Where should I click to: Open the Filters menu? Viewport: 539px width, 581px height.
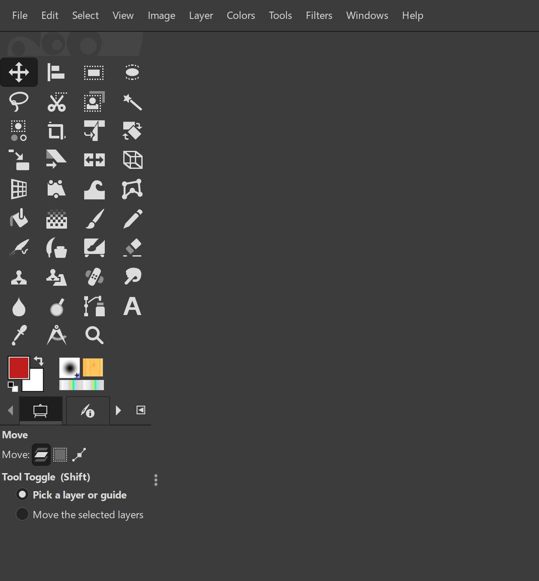pos(319,15)
